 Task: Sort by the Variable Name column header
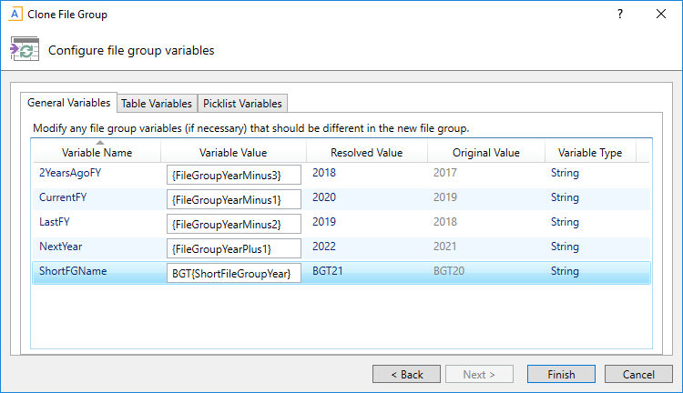[x=97, y=152]
